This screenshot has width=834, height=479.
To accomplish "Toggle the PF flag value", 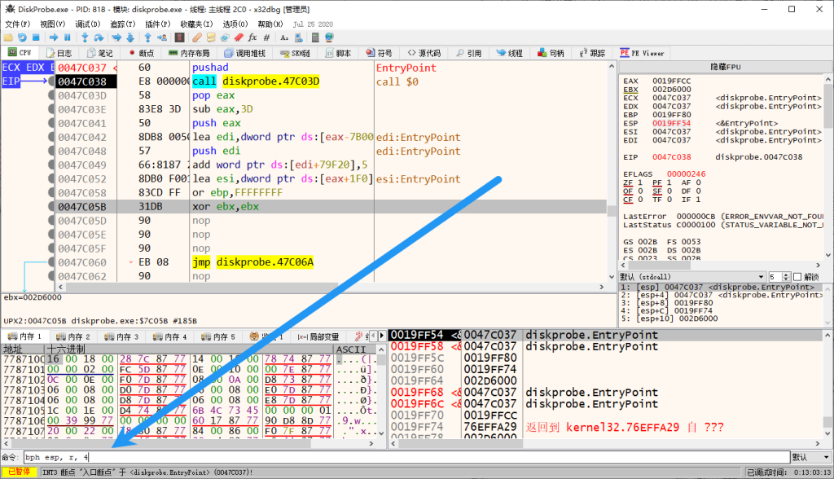I will pyautogui.click(x=669, y=182).
